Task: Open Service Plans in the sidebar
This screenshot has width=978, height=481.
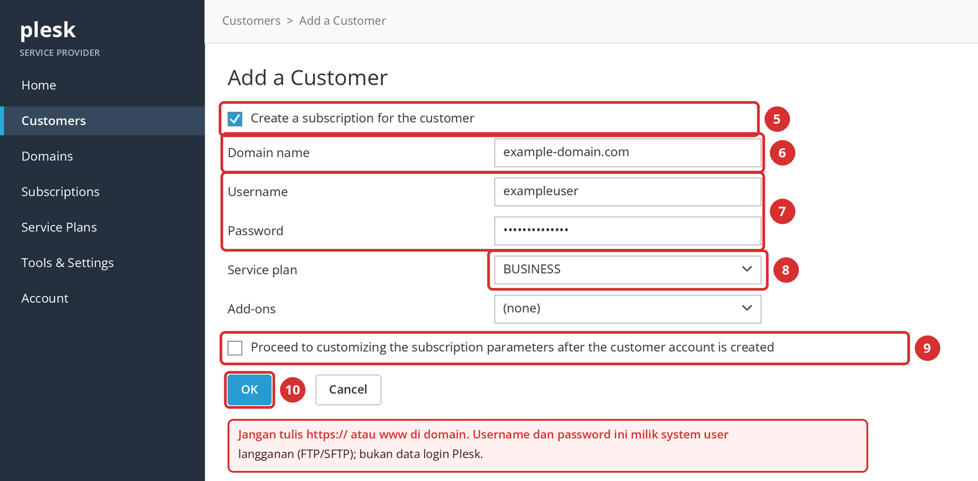Action: click(x=59, y=227)
